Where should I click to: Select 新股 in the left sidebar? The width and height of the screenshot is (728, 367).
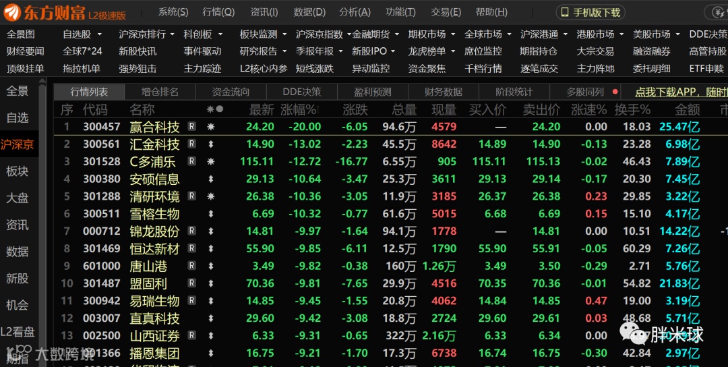point(17,279)
